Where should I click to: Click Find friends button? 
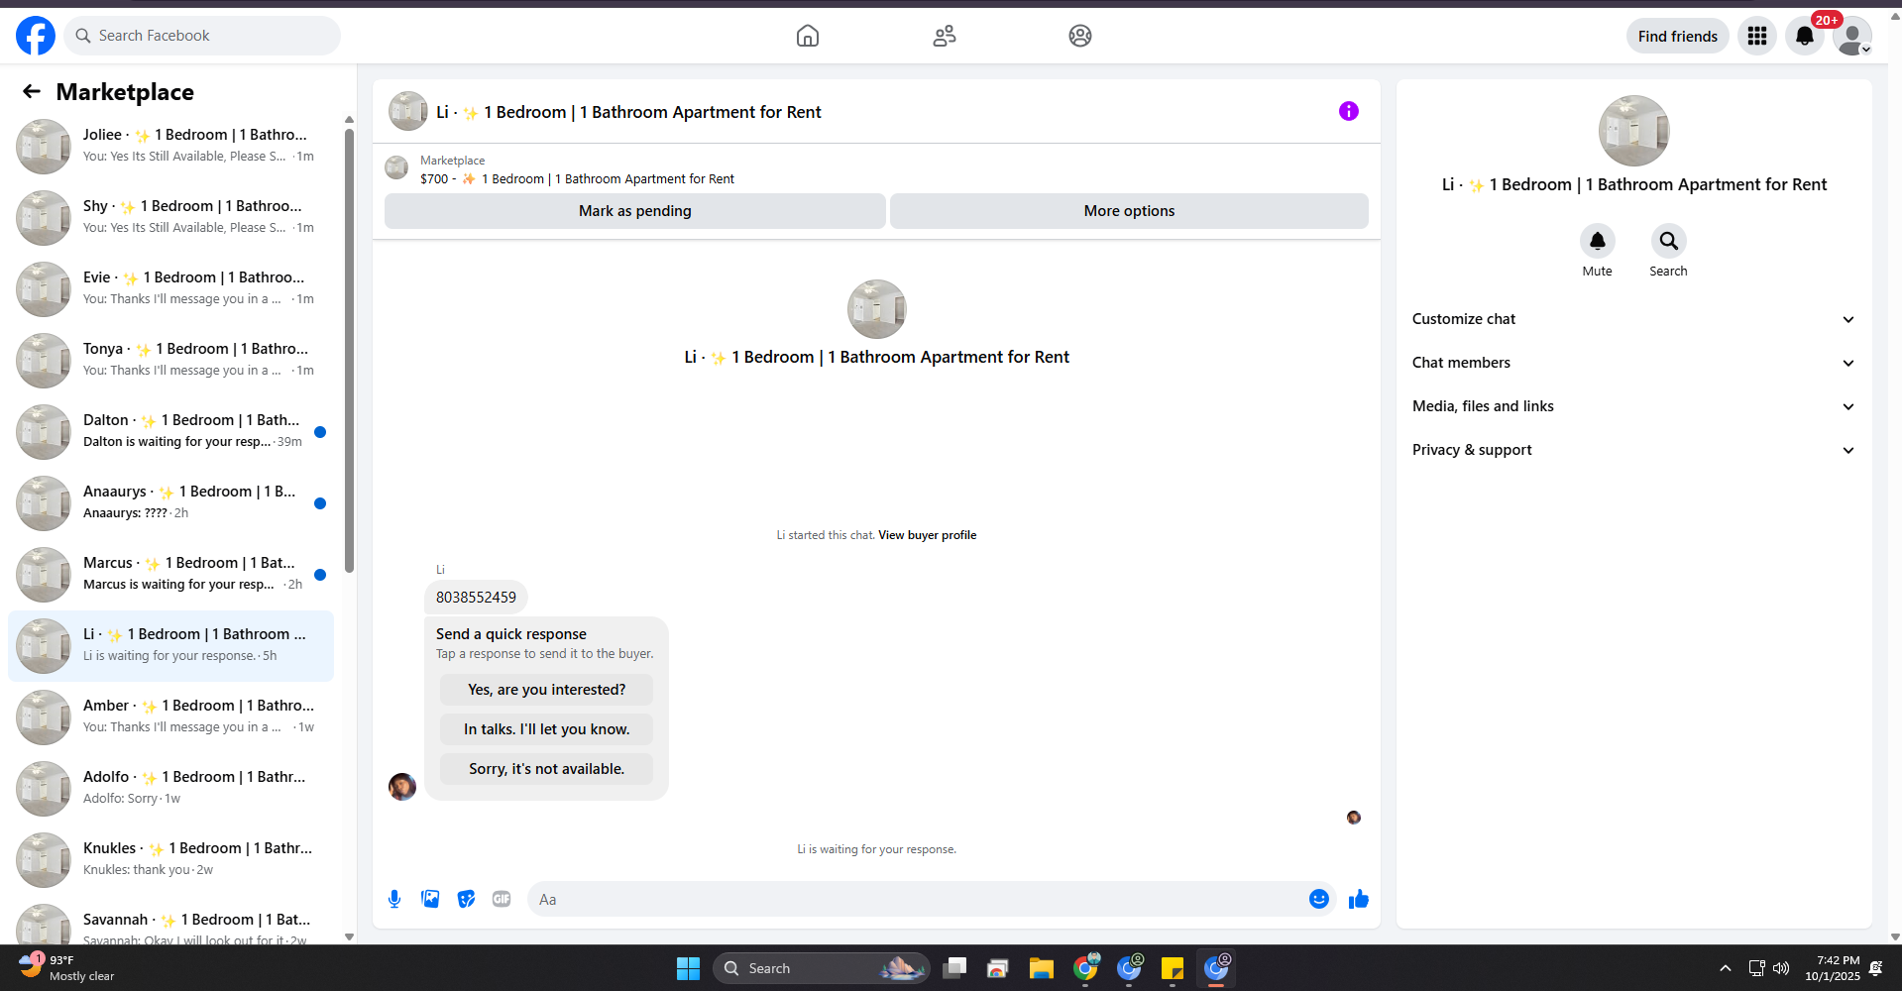point(1678,36)
